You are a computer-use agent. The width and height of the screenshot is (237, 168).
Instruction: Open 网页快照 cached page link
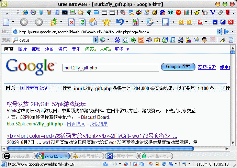click(x=76, y=124)
